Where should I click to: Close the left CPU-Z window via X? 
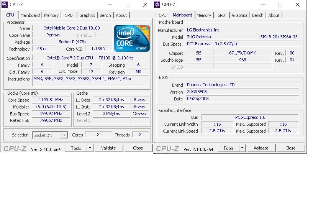(x=145, y=5)
